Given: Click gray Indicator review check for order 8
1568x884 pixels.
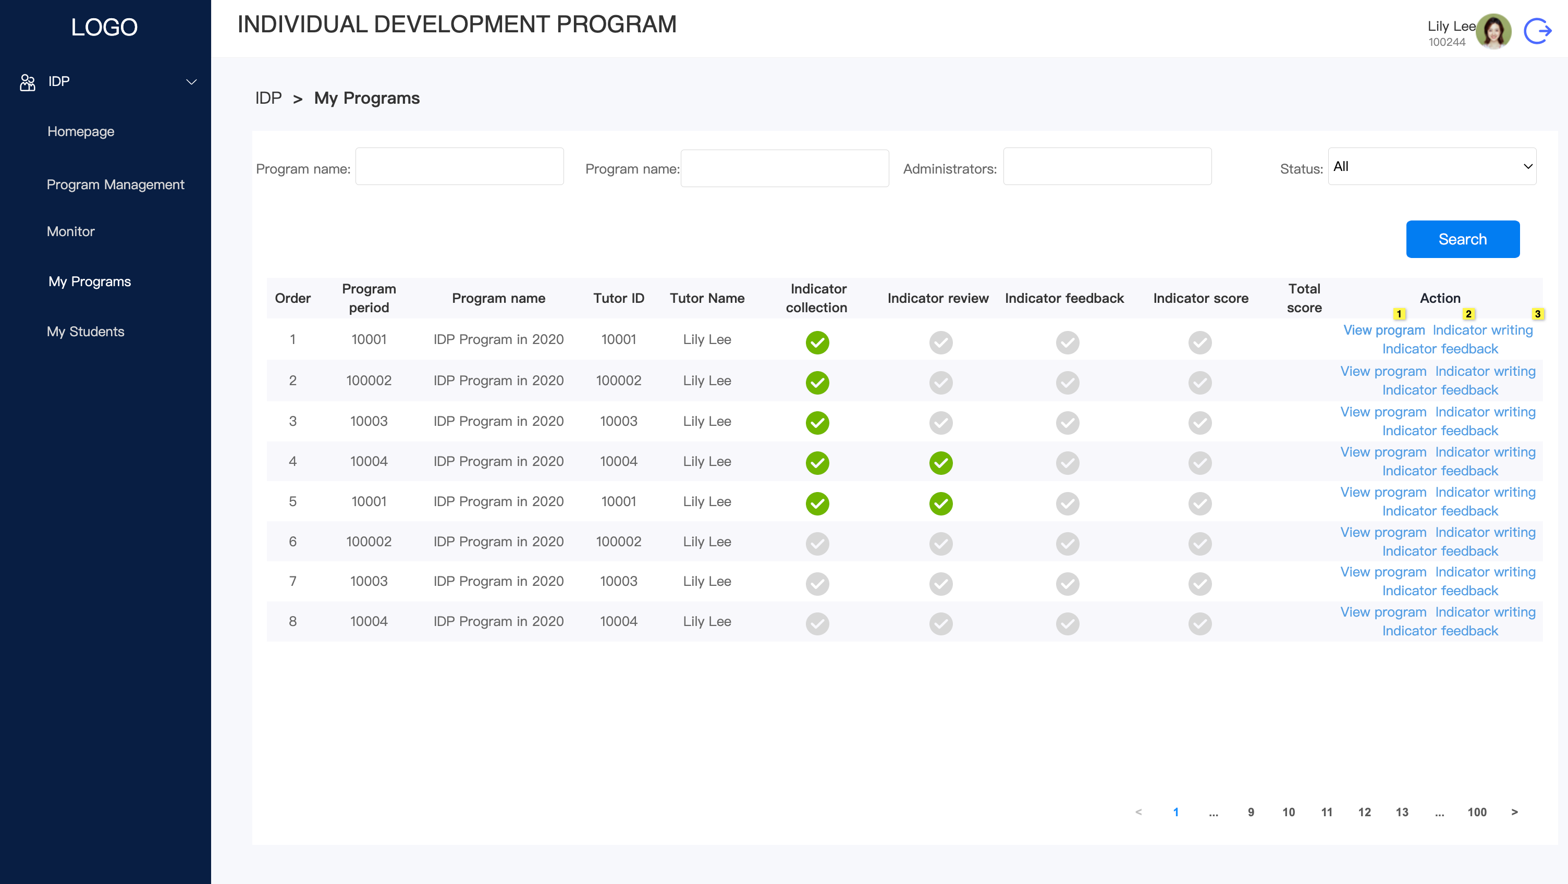Looking at the screenshot, I should point(940,624).
